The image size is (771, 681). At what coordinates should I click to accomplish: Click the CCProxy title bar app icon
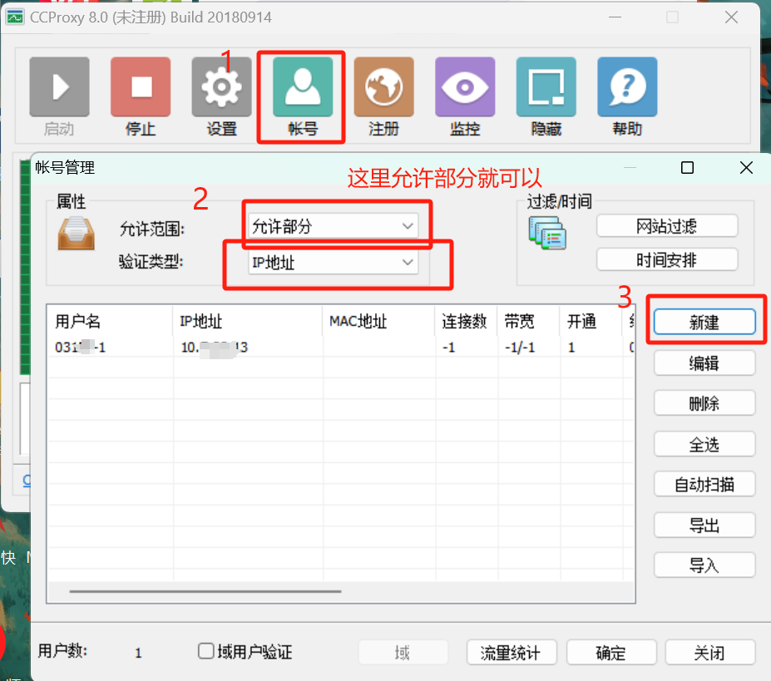click(15, 17)
